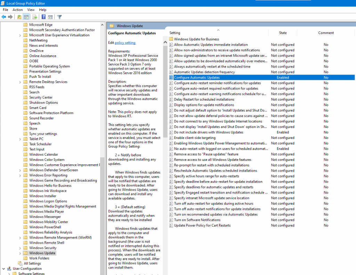
Task: Toggle the Show/Hide Console Tree icon
Action: click(25, 16)
